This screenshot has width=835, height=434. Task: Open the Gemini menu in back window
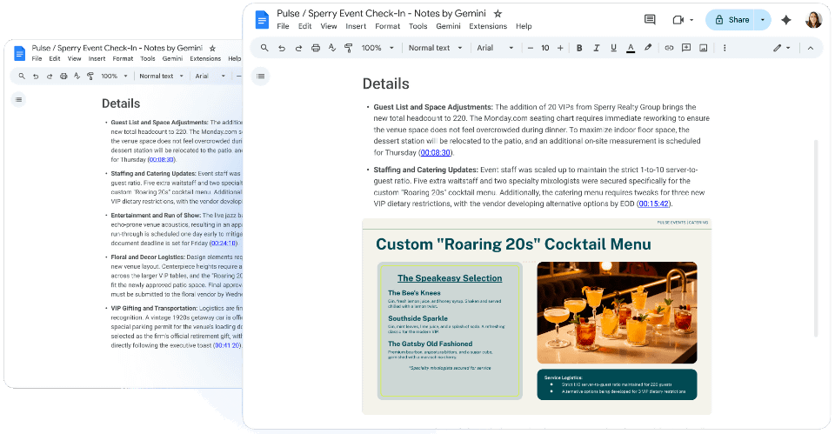coord(172,59)
